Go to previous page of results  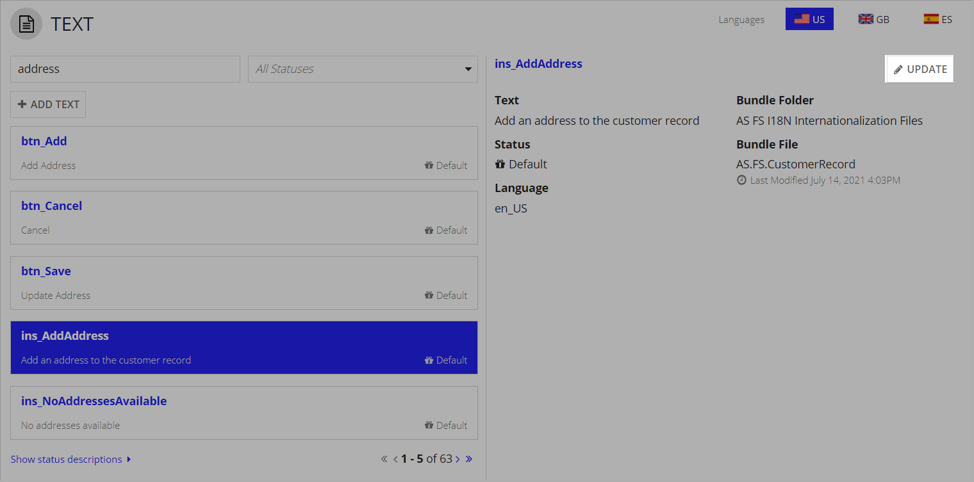point(395,459)
